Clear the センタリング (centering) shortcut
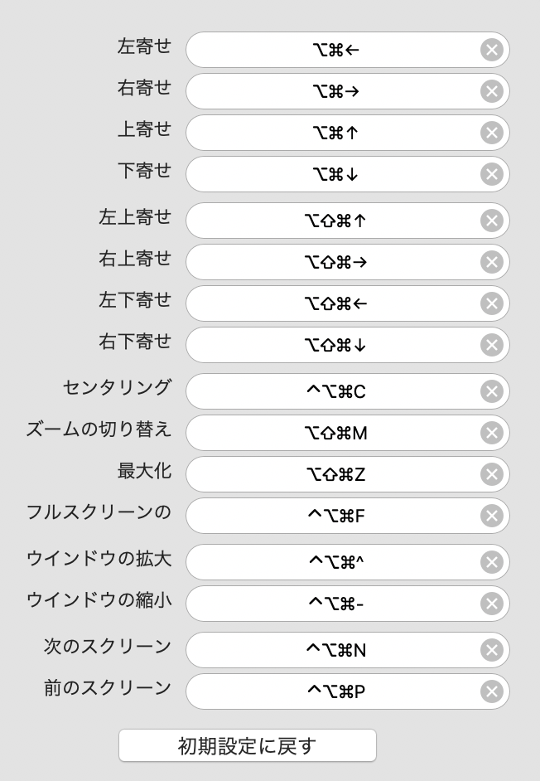 [492, 391]
